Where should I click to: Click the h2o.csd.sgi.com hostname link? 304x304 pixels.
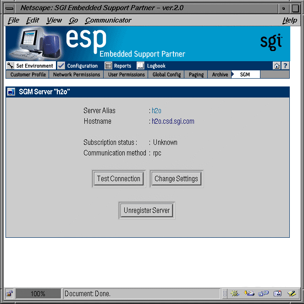tap(173, 121)
